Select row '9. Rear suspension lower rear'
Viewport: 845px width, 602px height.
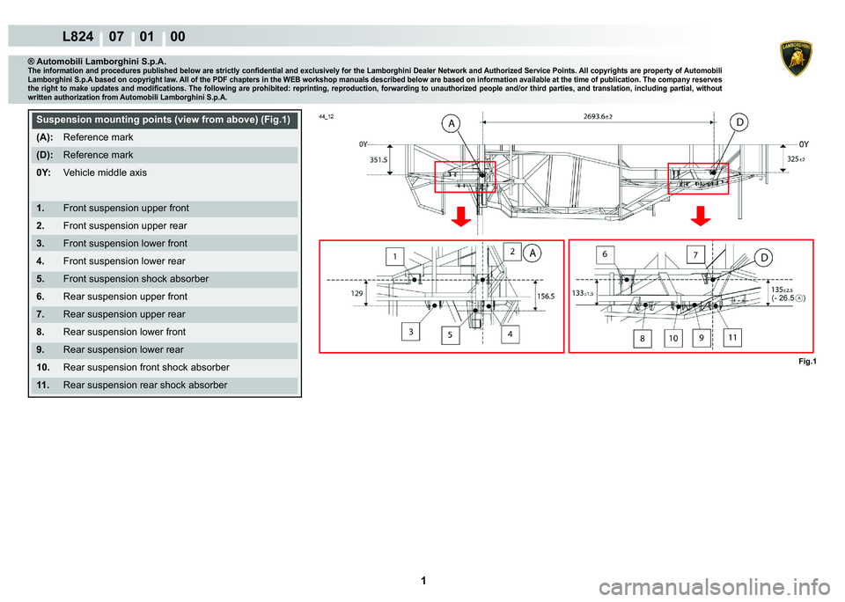pyautogui.click(x=164, y=350)
